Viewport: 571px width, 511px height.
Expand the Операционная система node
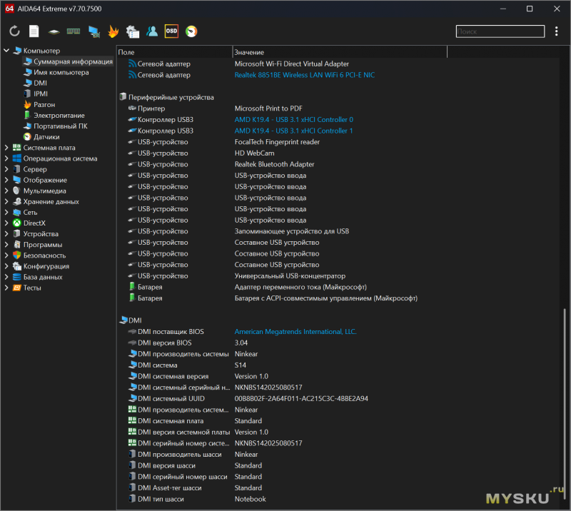pos(6,158)
